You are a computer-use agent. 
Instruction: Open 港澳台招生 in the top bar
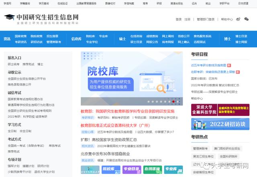click(x=177, y=3)
